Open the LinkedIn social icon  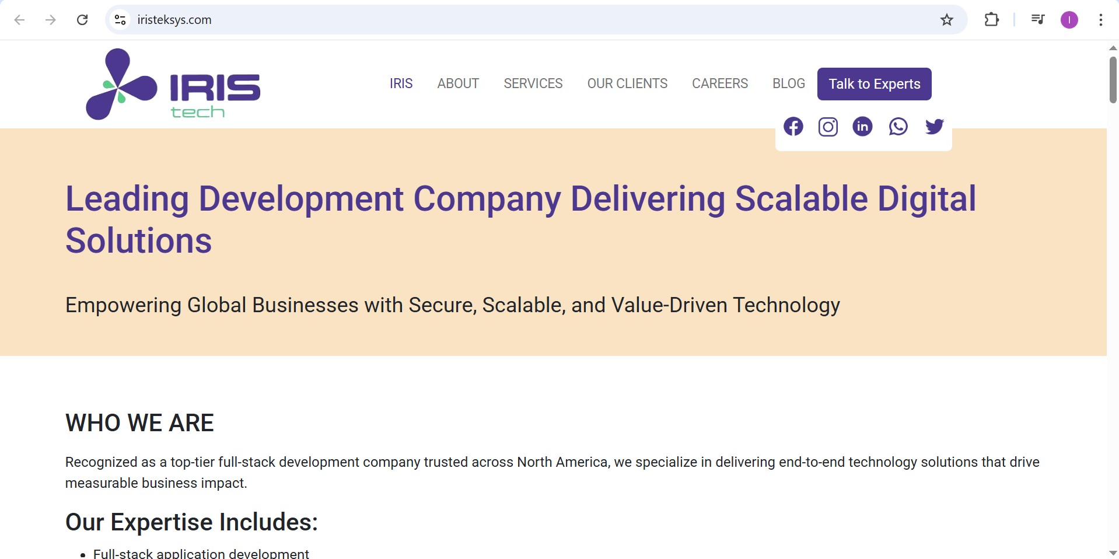coord(862,127)
